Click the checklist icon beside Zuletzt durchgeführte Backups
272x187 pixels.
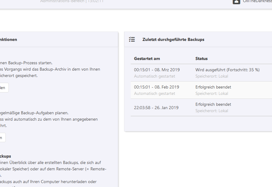click(x=132, y=39)
